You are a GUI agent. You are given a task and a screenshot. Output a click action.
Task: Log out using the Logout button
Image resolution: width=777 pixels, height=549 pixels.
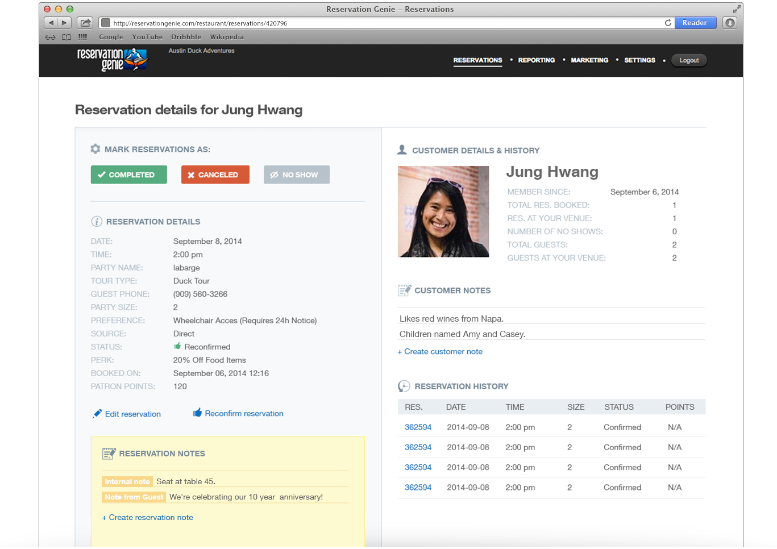[x=689, y=60]
